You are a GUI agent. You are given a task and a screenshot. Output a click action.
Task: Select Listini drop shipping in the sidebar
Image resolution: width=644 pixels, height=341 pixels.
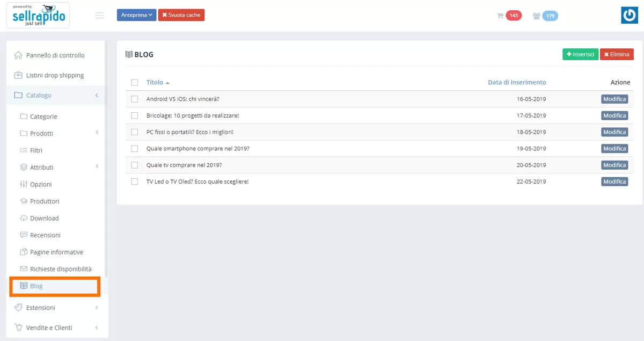tap(55, 75)
